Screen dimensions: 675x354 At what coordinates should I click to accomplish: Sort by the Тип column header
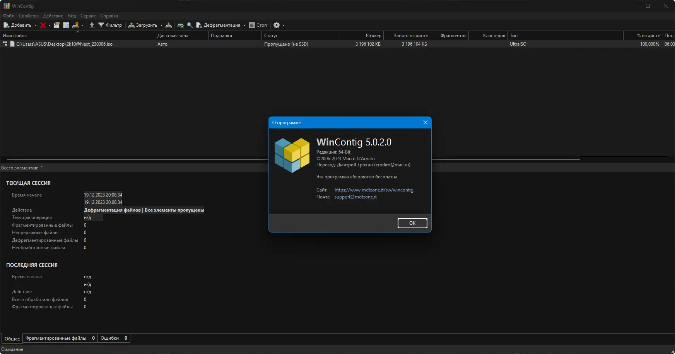coord(565,36)
